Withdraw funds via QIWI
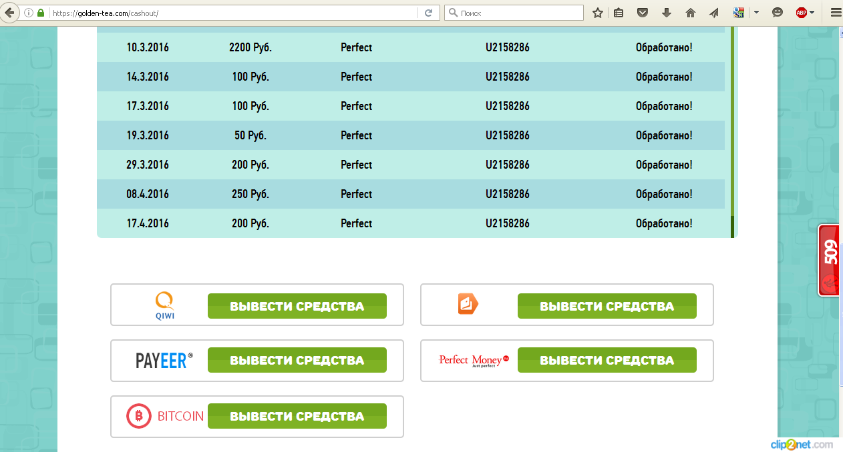The height and width of the screenshot is (452, 843). [x=297, y=306]
